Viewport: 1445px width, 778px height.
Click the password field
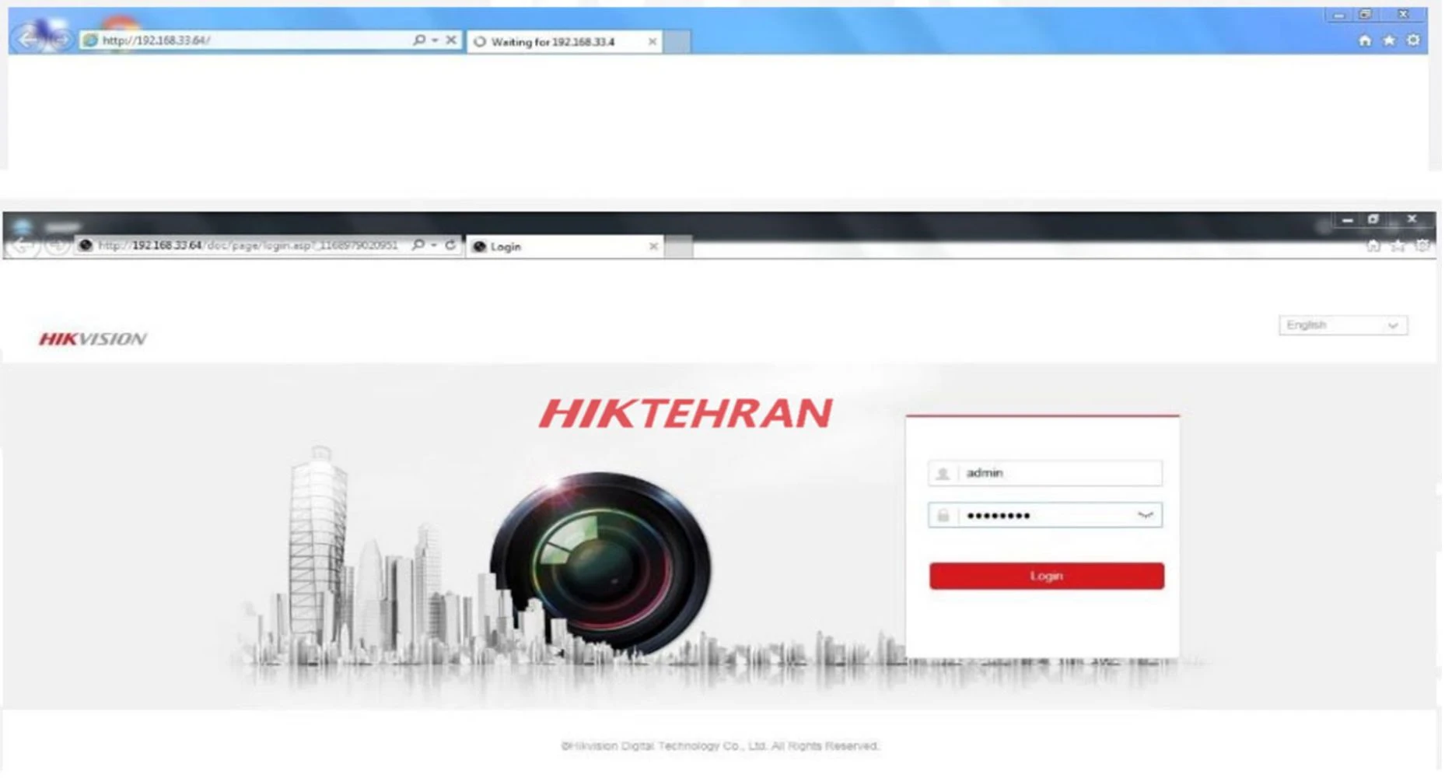point(1045,515)
